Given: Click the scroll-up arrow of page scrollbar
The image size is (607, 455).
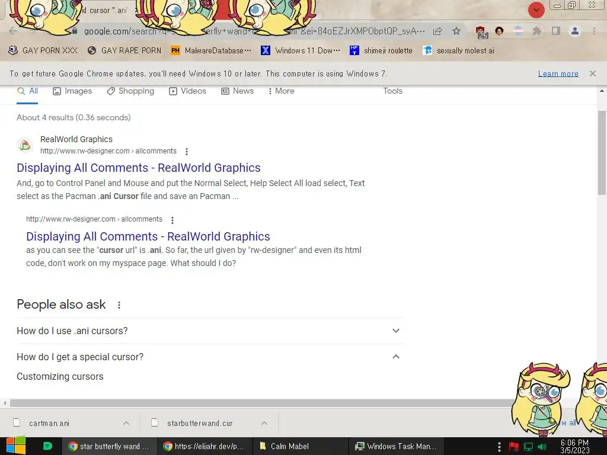Looking at the screenshot, I should point(602,91).
